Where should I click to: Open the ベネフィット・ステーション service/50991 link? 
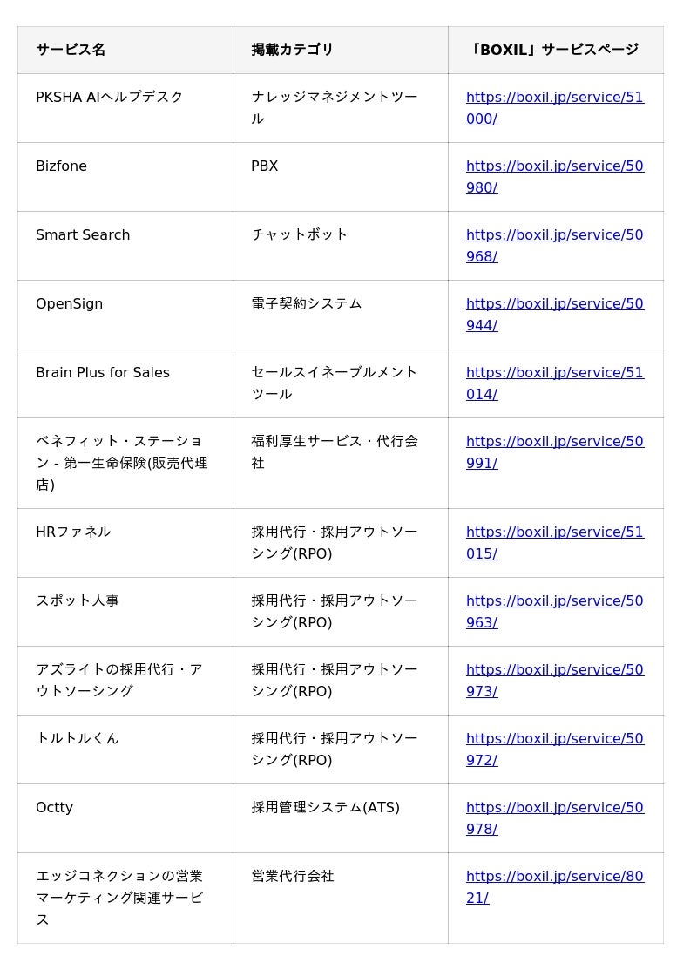tap(555, 451)
